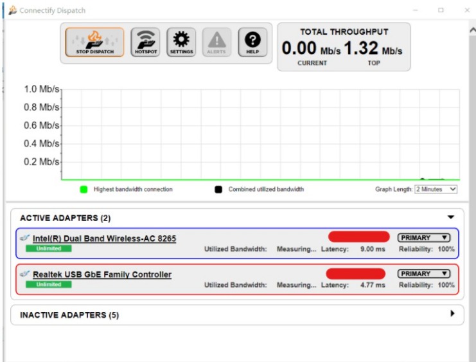Click the Connectify Dispatch title bar logo

click(x=13, y=10)
